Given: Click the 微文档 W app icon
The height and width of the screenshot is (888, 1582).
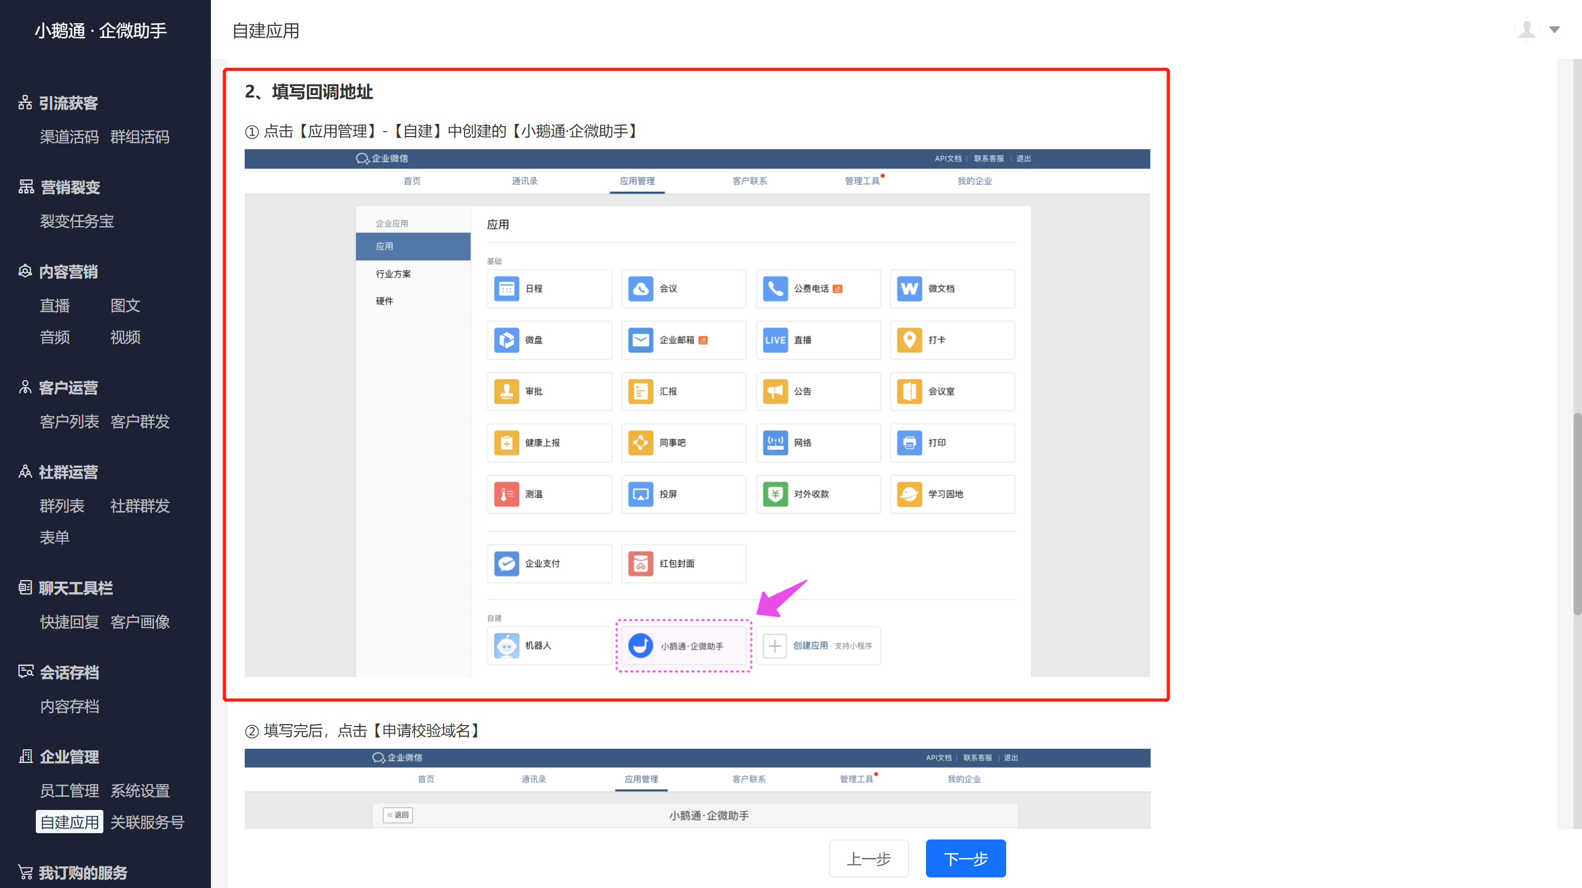Looking at the screenshot, I should (910, 288).
